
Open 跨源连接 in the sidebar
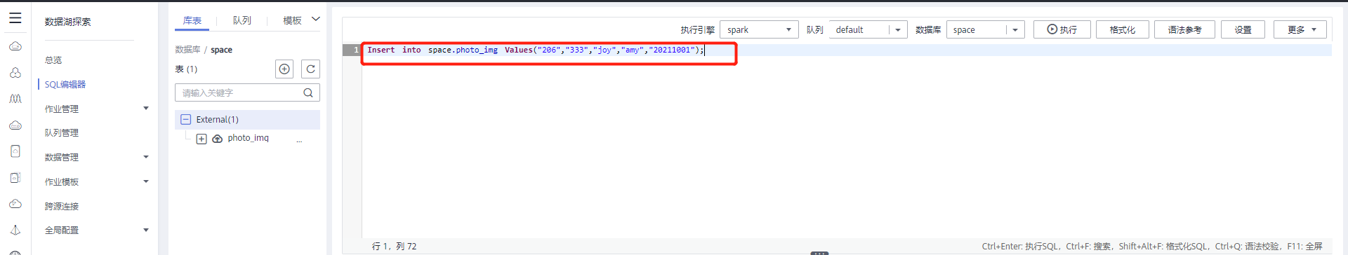click(62, 207)
